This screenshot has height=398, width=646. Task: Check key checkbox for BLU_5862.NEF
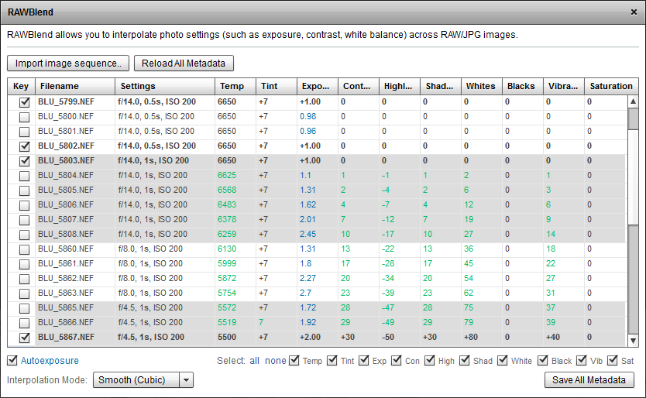click(x=24, y=279)
